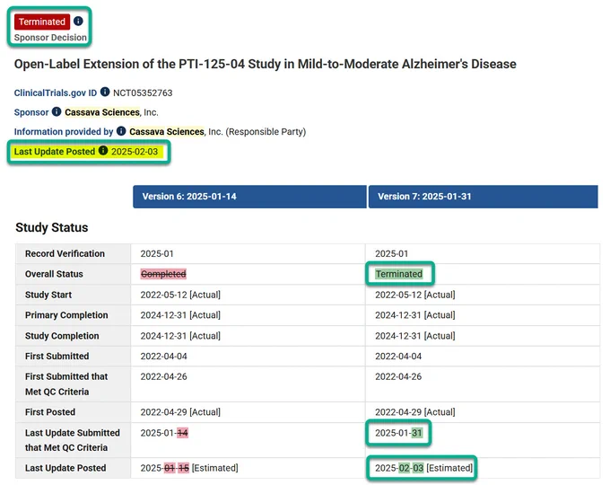Click First Posted row label
610x485 pixels.
[x=50, y=412]
